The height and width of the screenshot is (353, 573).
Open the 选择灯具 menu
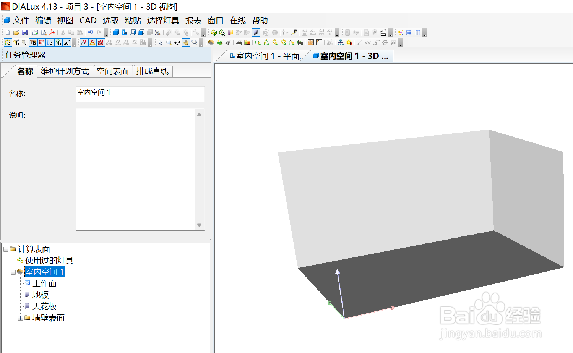coord(163,20)
